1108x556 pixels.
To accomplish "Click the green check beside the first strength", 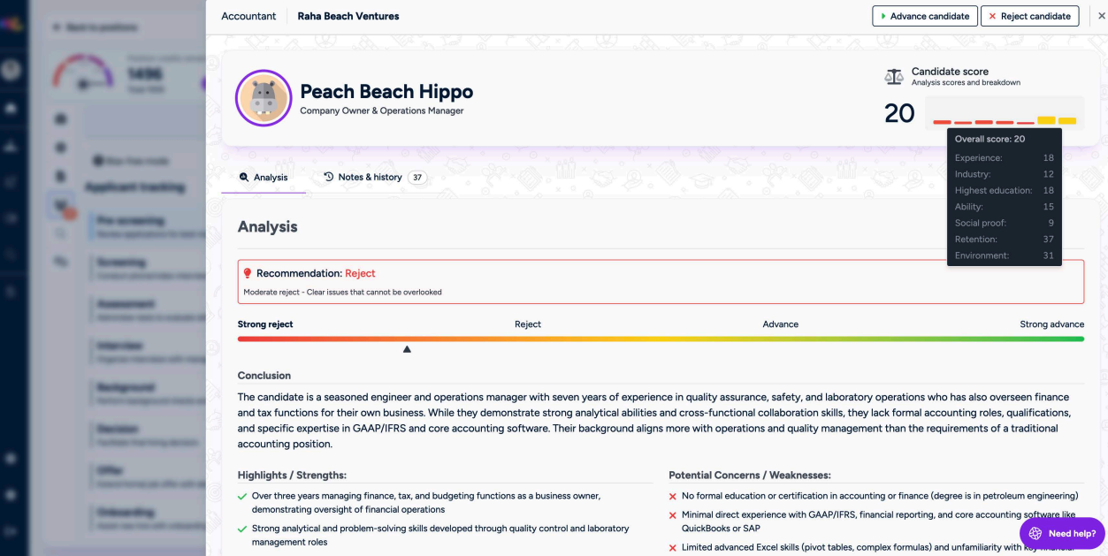I will click(x=242, y=497).
